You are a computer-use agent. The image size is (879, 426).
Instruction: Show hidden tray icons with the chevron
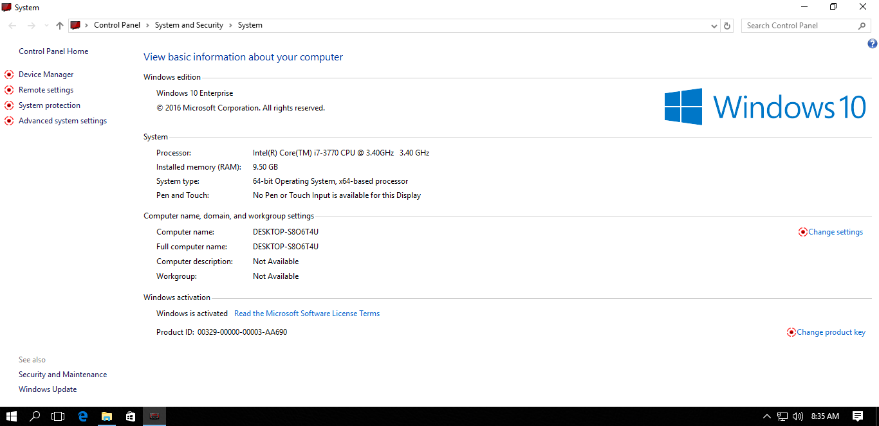click(x=766, y=416)
